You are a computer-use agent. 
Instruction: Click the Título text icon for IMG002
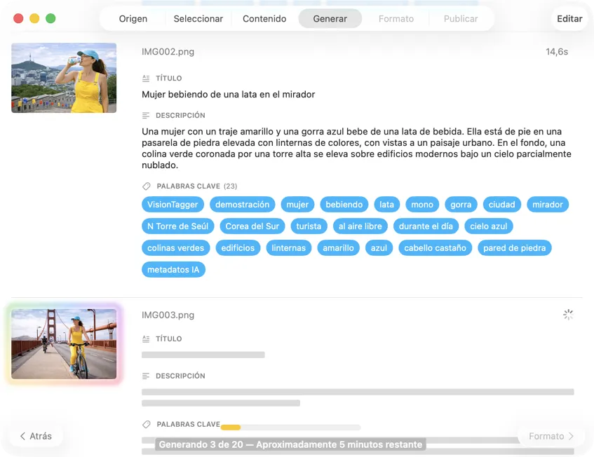coord(146,79)
